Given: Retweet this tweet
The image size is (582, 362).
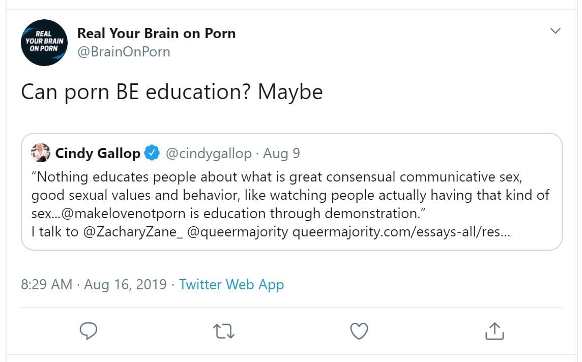Looking at the screenshot, I should [224, 331].
